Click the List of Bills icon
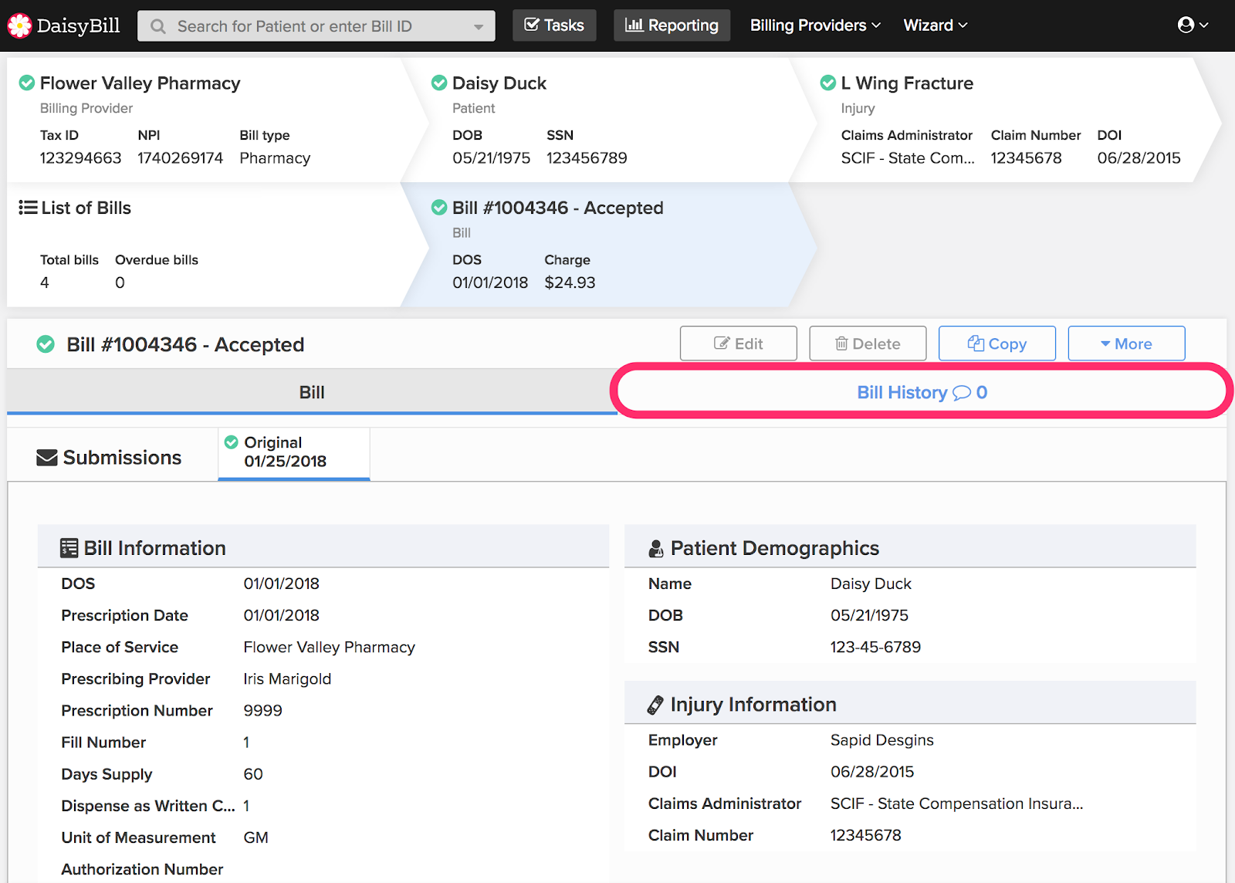This screenshot has width=1235, height=883. (28, 208)
